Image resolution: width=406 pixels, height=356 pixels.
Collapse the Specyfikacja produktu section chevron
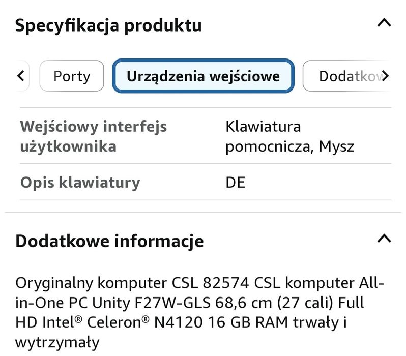pos(385,23)
